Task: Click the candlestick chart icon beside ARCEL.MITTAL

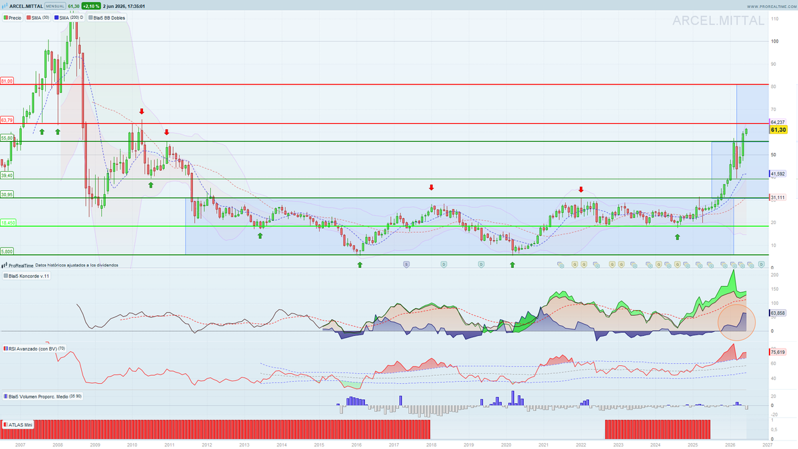Action: tap(5, 5)
